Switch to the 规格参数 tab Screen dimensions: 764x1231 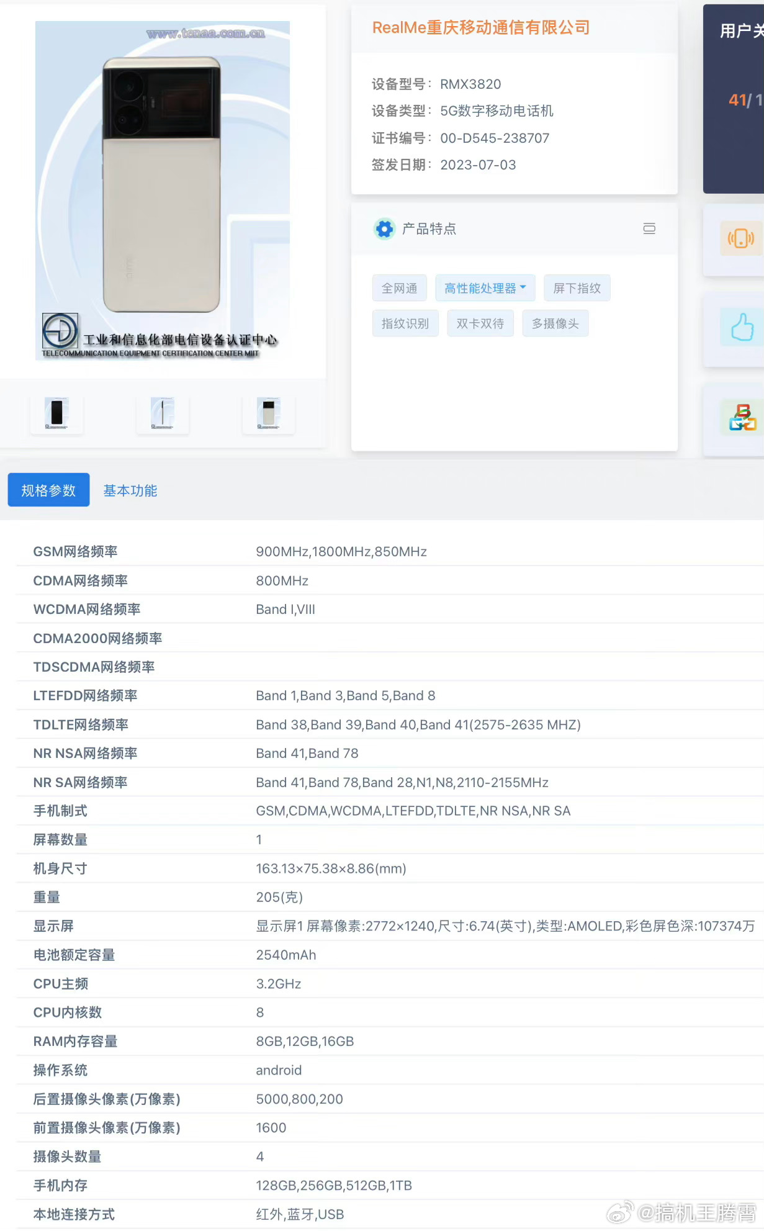tap(48, 490)
